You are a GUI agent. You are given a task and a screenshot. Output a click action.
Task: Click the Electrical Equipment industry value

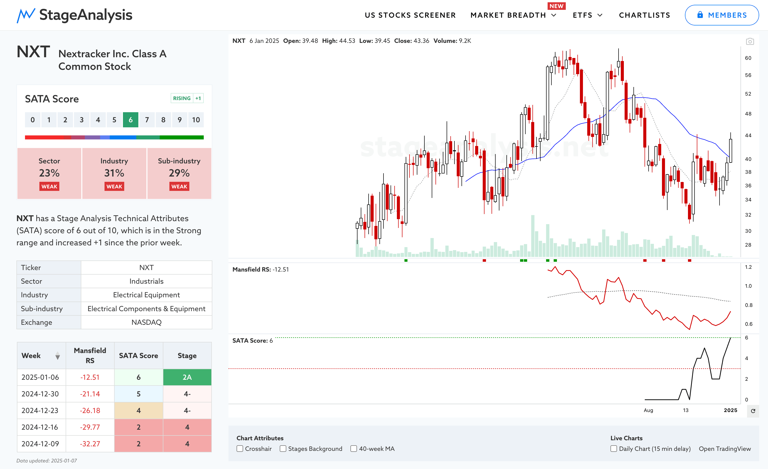click(x=146, y=295)
